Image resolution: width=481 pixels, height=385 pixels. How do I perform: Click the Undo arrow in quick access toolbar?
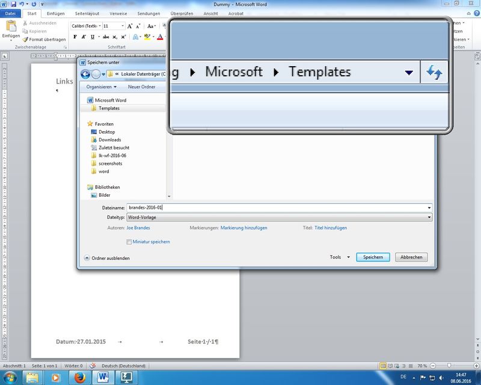coord(22,4)
